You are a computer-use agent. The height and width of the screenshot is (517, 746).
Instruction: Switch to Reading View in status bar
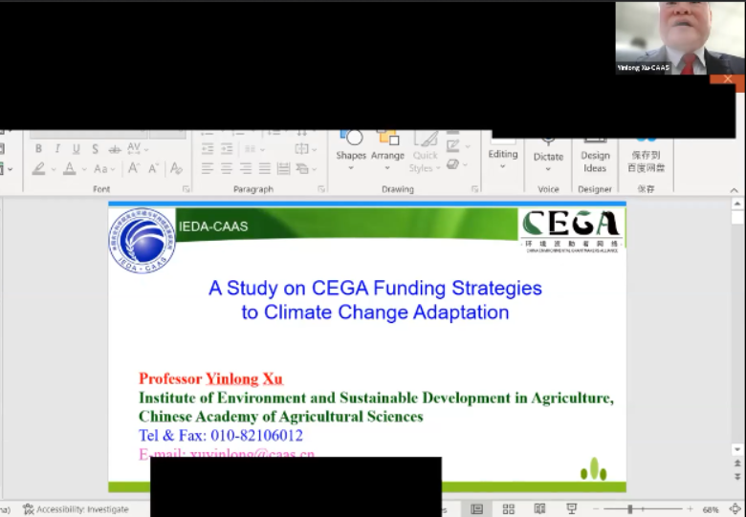point(539,509)
